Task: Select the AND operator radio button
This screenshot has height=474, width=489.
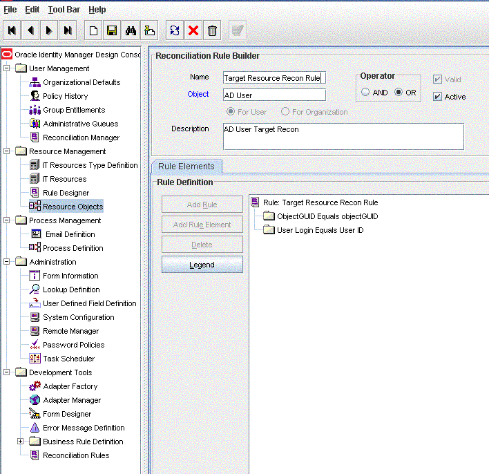Action: point(365,92)
